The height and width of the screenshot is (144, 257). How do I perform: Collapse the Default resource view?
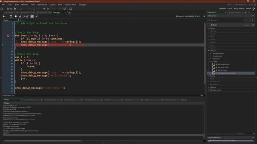point(209,25)
